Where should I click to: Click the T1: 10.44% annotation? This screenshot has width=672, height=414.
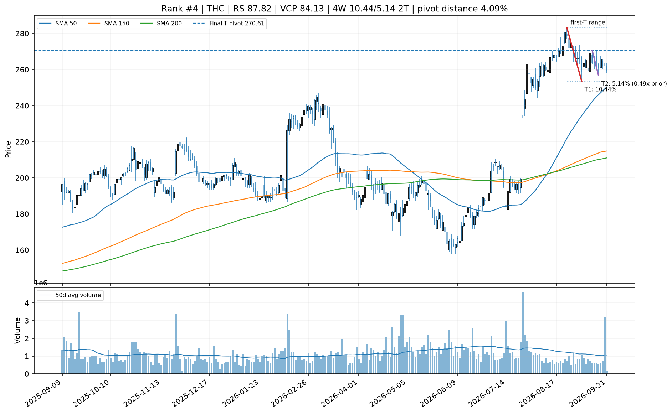(x=600, y=89)
